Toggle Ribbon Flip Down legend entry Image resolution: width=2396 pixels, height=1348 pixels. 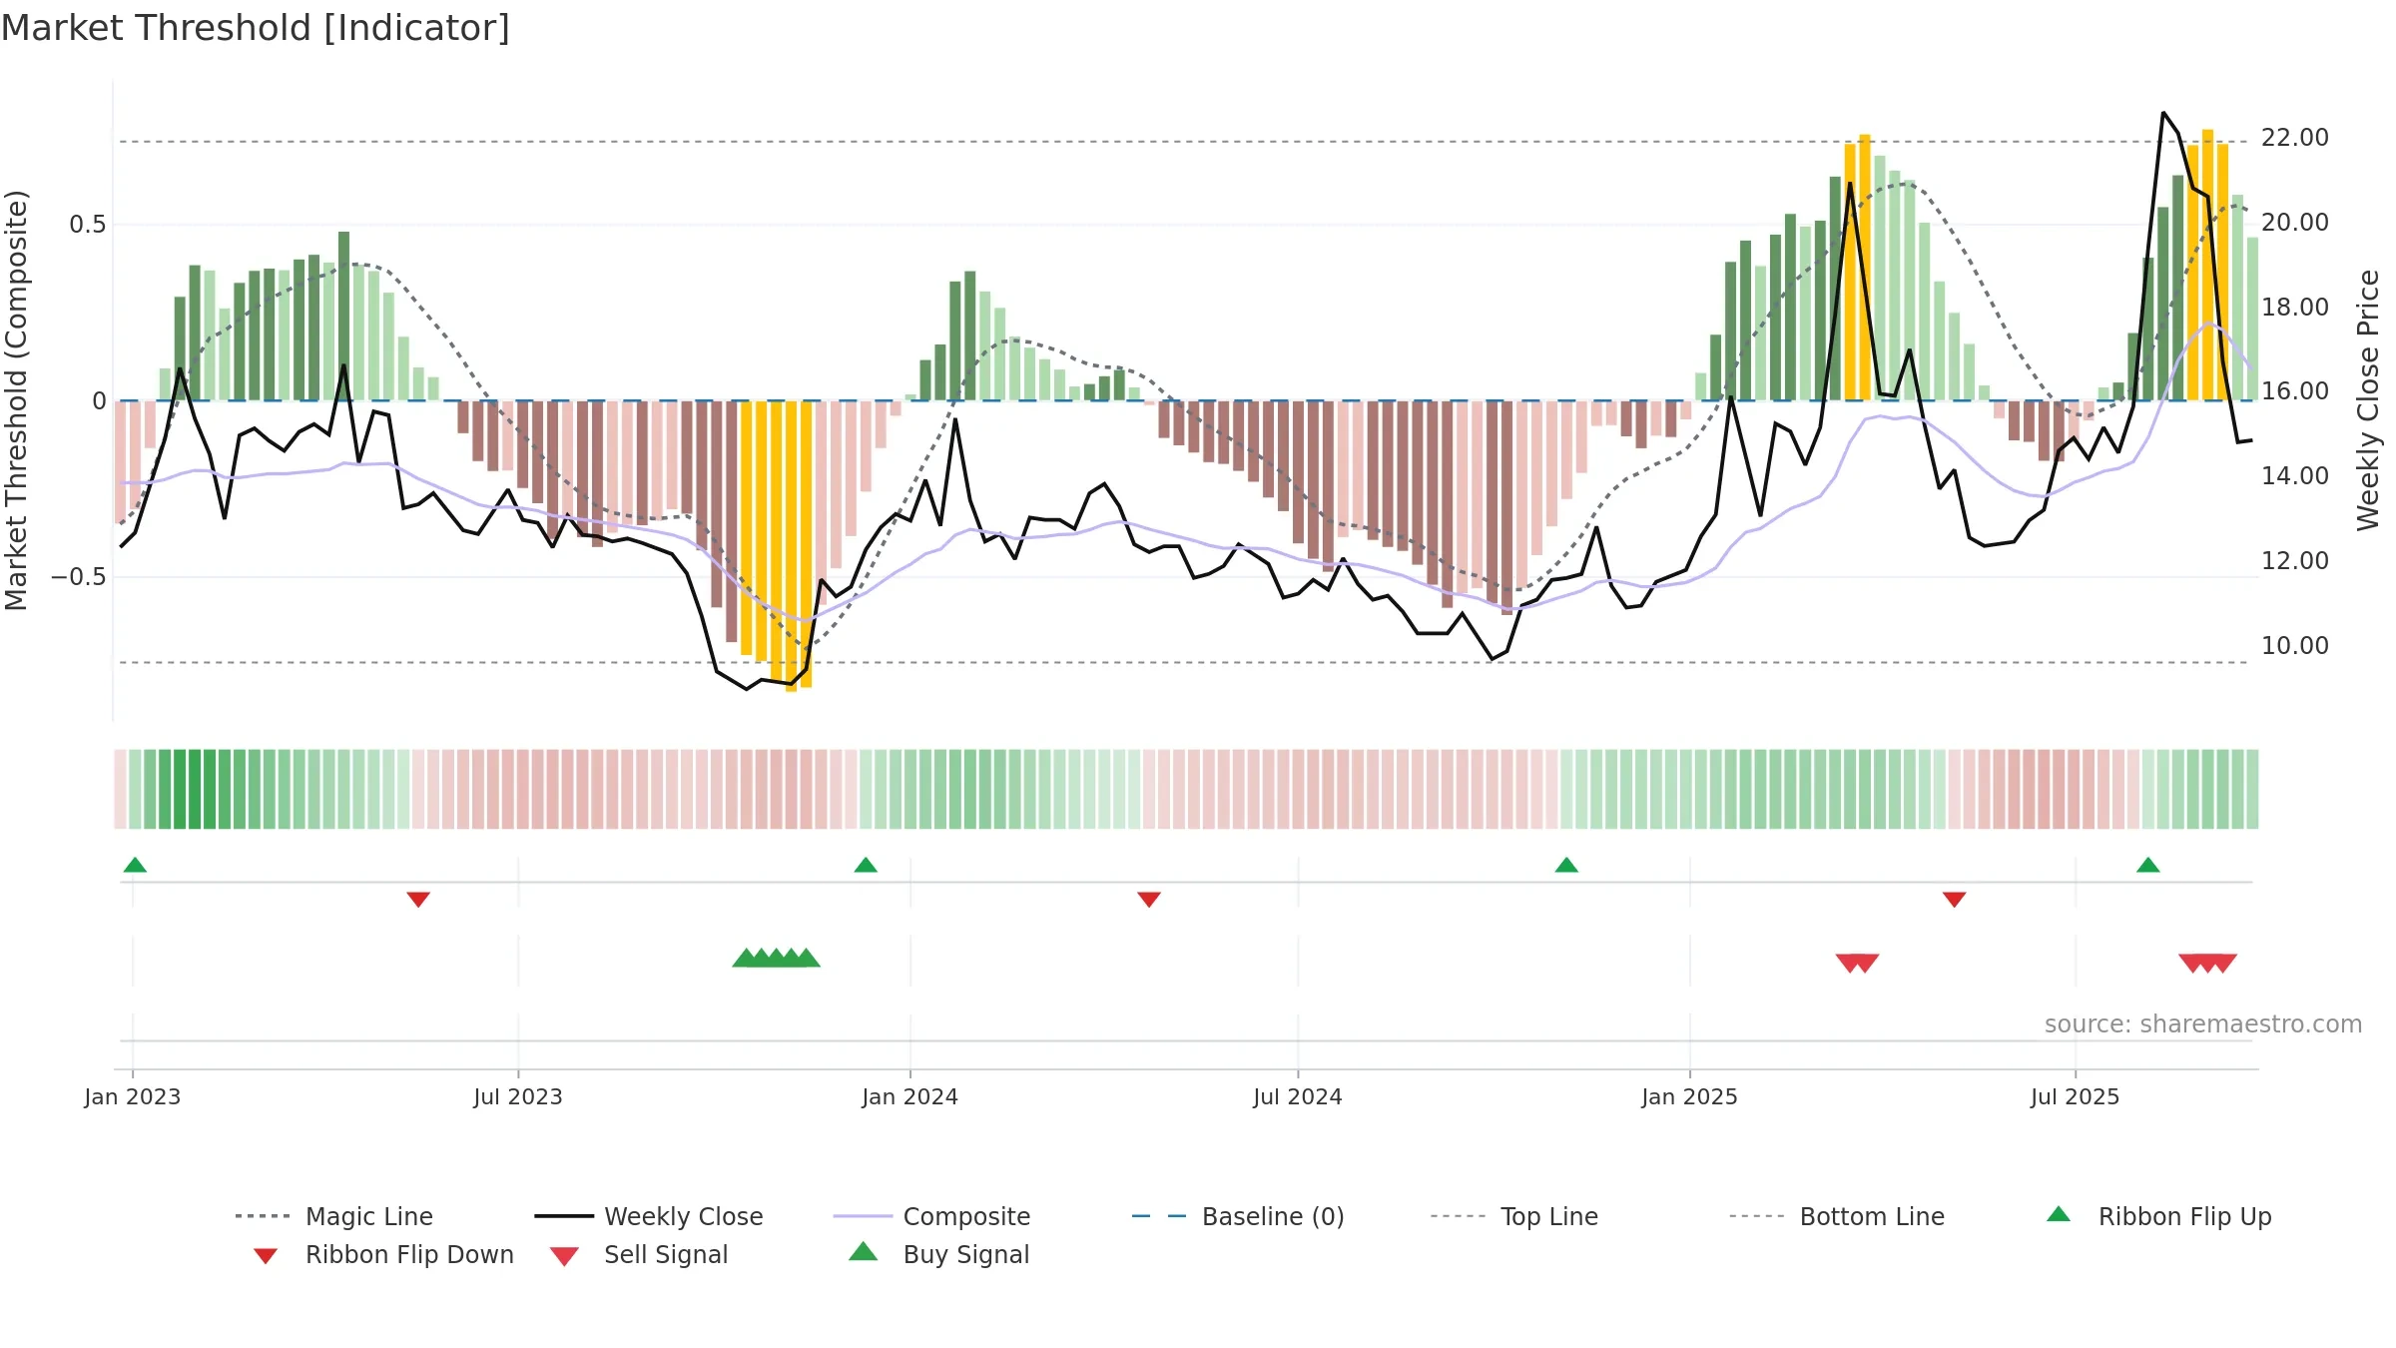click(383, 1254)
